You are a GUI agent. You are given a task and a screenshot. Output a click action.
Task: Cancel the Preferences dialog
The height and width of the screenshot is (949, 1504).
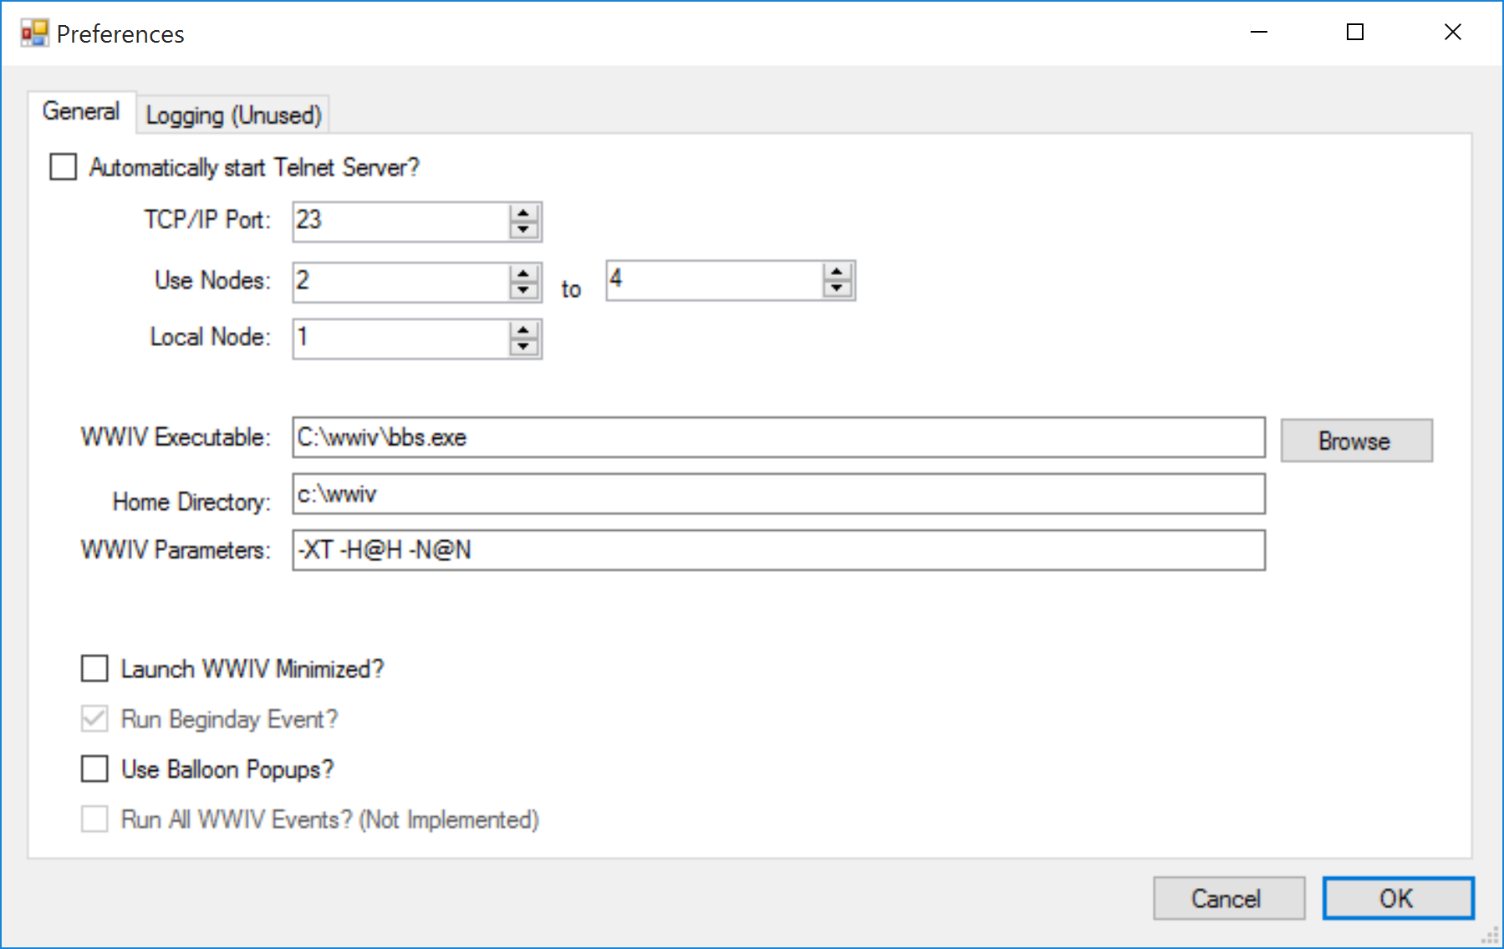tap(1229, 898)
